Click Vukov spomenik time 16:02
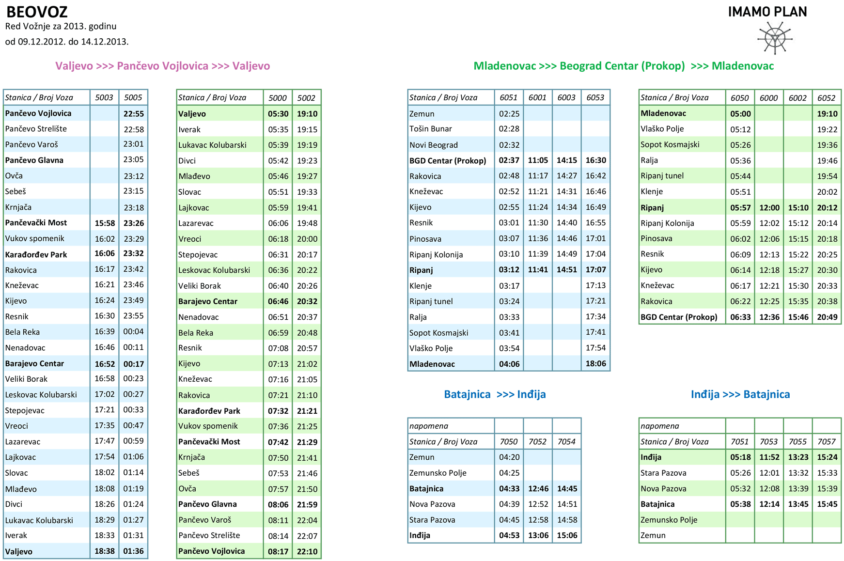 (x=105, y=238)
